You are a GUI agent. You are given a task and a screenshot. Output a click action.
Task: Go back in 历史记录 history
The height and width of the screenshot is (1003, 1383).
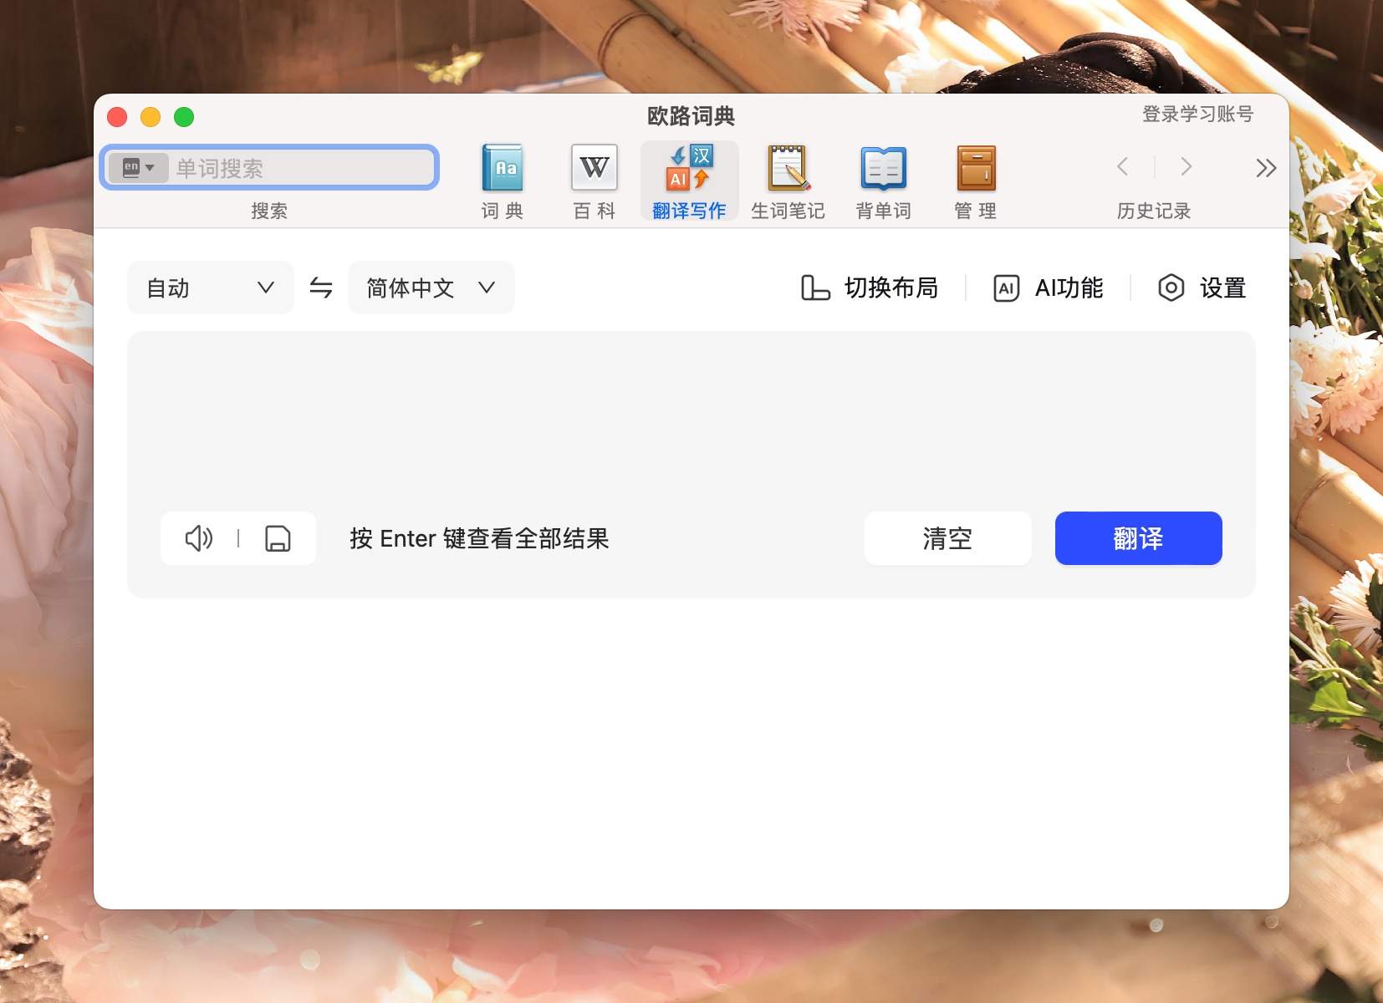[1123, 167]
